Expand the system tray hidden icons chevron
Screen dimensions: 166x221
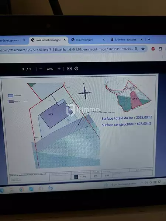pos(142,183)
